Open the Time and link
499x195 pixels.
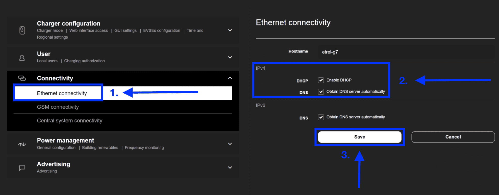coord(195,31)
